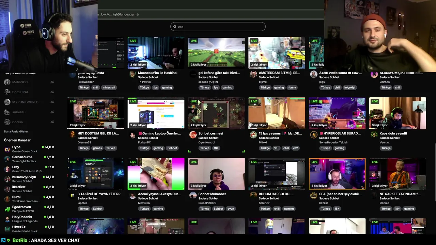Image resolution: width=436 pixels, height=245 pixels.
Task: Open MelihSkilz avatar in followed channels
Action: 7,82
